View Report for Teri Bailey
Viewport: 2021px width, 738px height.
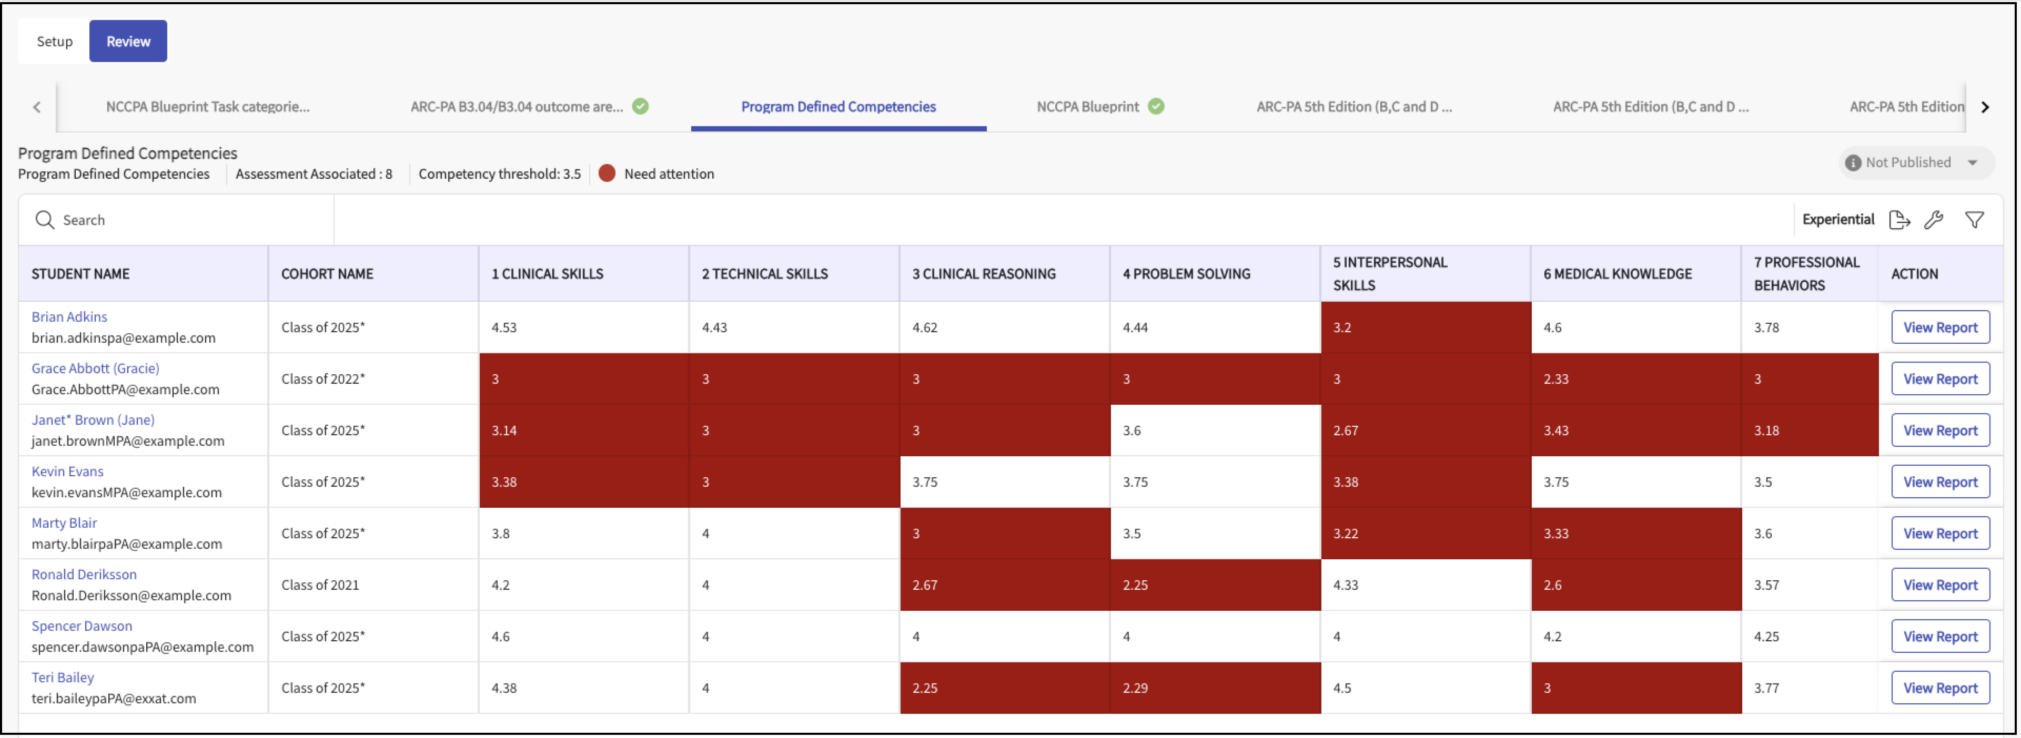[1940, 689]
